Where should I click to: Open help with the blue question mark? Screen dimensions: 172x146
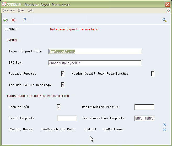tap(25, 20)
